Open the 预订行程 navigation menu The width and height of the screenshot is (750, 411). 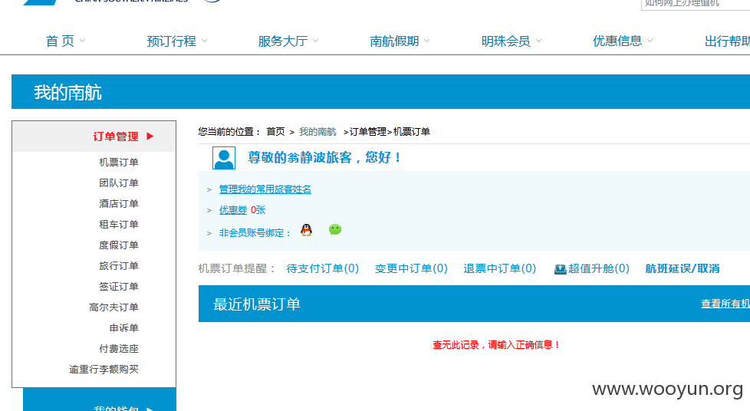tap(172, 41)
